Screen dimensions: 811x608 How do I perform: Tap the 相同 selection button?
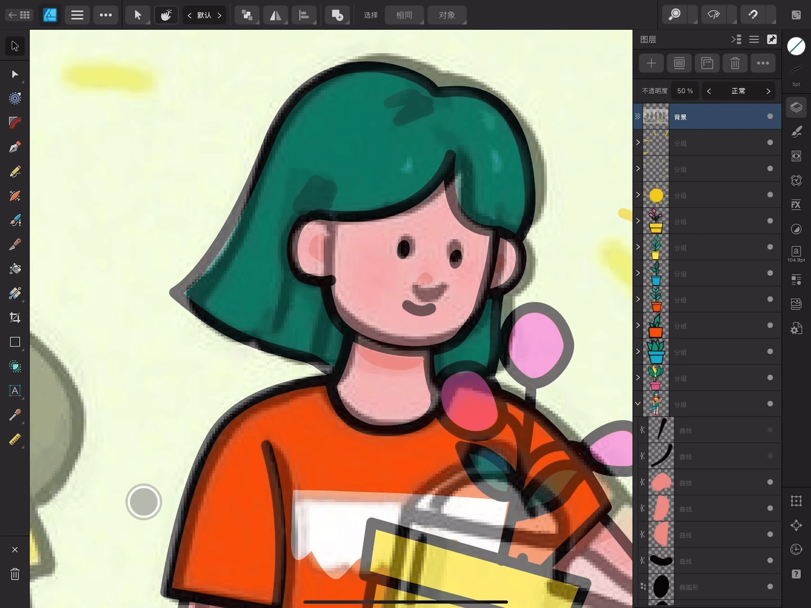pyautogui.click(x=404, y=15)
